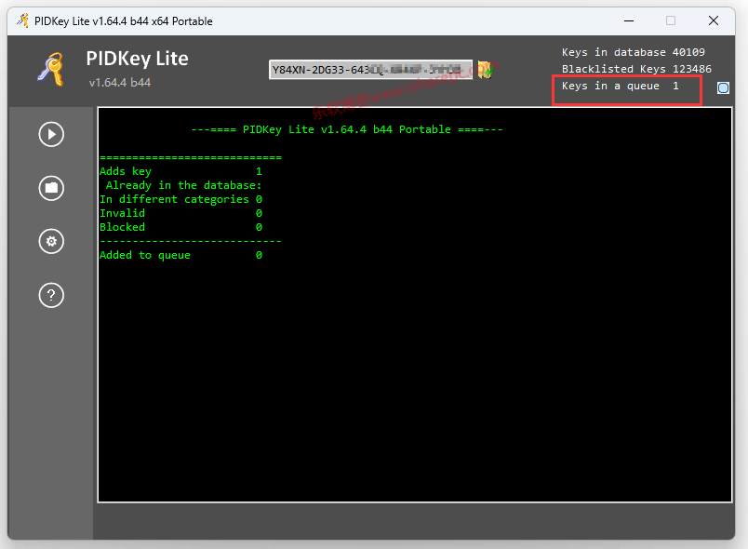Close the PIDKey Lite window
The image size is (748, 549).
click(714, 20)
